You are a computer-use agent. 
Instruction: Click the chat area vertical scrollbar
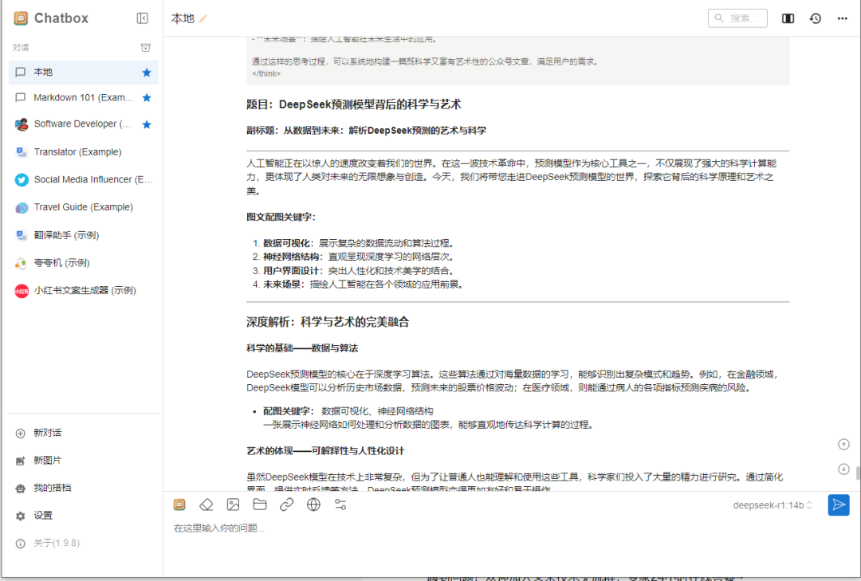tap(858, 473)
